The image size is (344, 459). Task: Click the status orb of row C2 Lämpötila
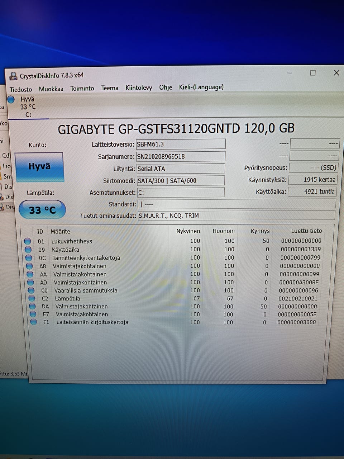[x=32, y=298]
